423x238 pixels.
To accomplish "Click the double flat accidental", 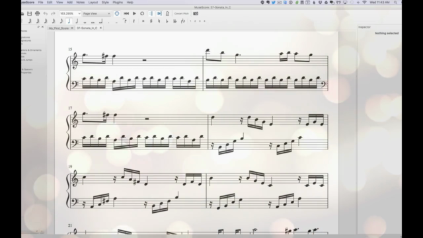I will click(174, 21).
